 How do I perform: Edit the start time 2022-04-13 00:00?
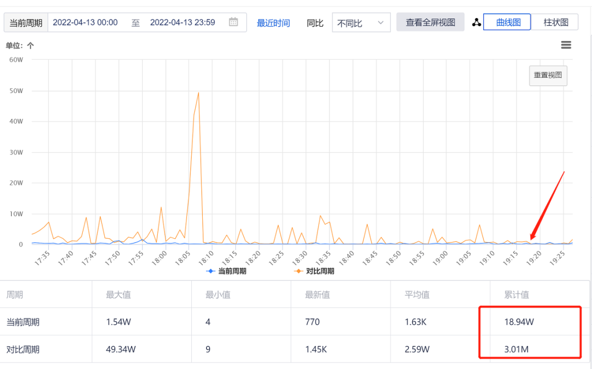[x=86, y=22]
